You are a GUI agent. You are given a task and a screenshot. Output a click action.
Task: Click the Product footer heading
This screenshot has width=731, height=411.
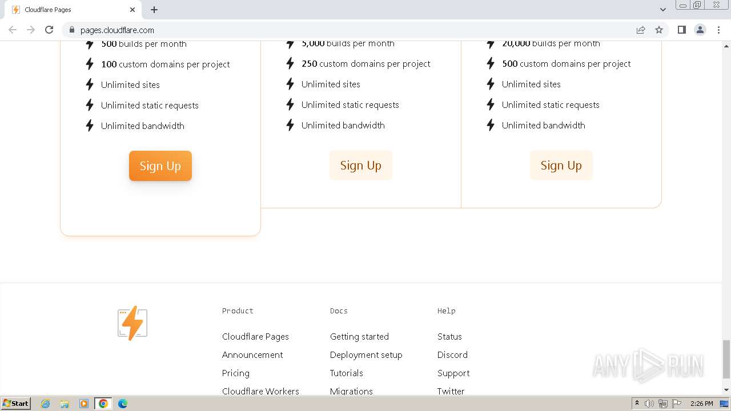click(x=238, y=311)
